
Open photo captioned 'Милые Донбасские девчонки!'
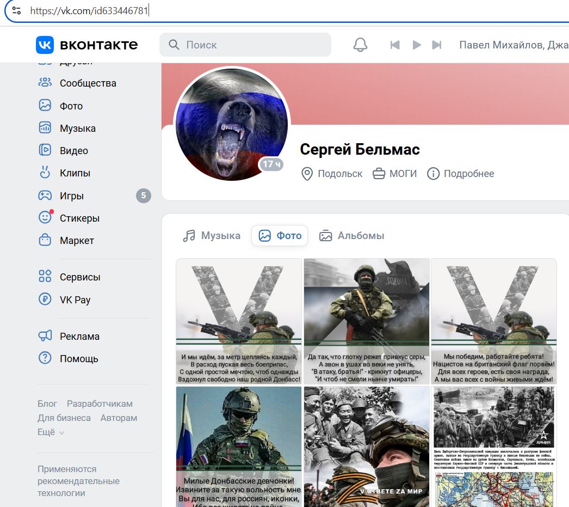point(239,447)
